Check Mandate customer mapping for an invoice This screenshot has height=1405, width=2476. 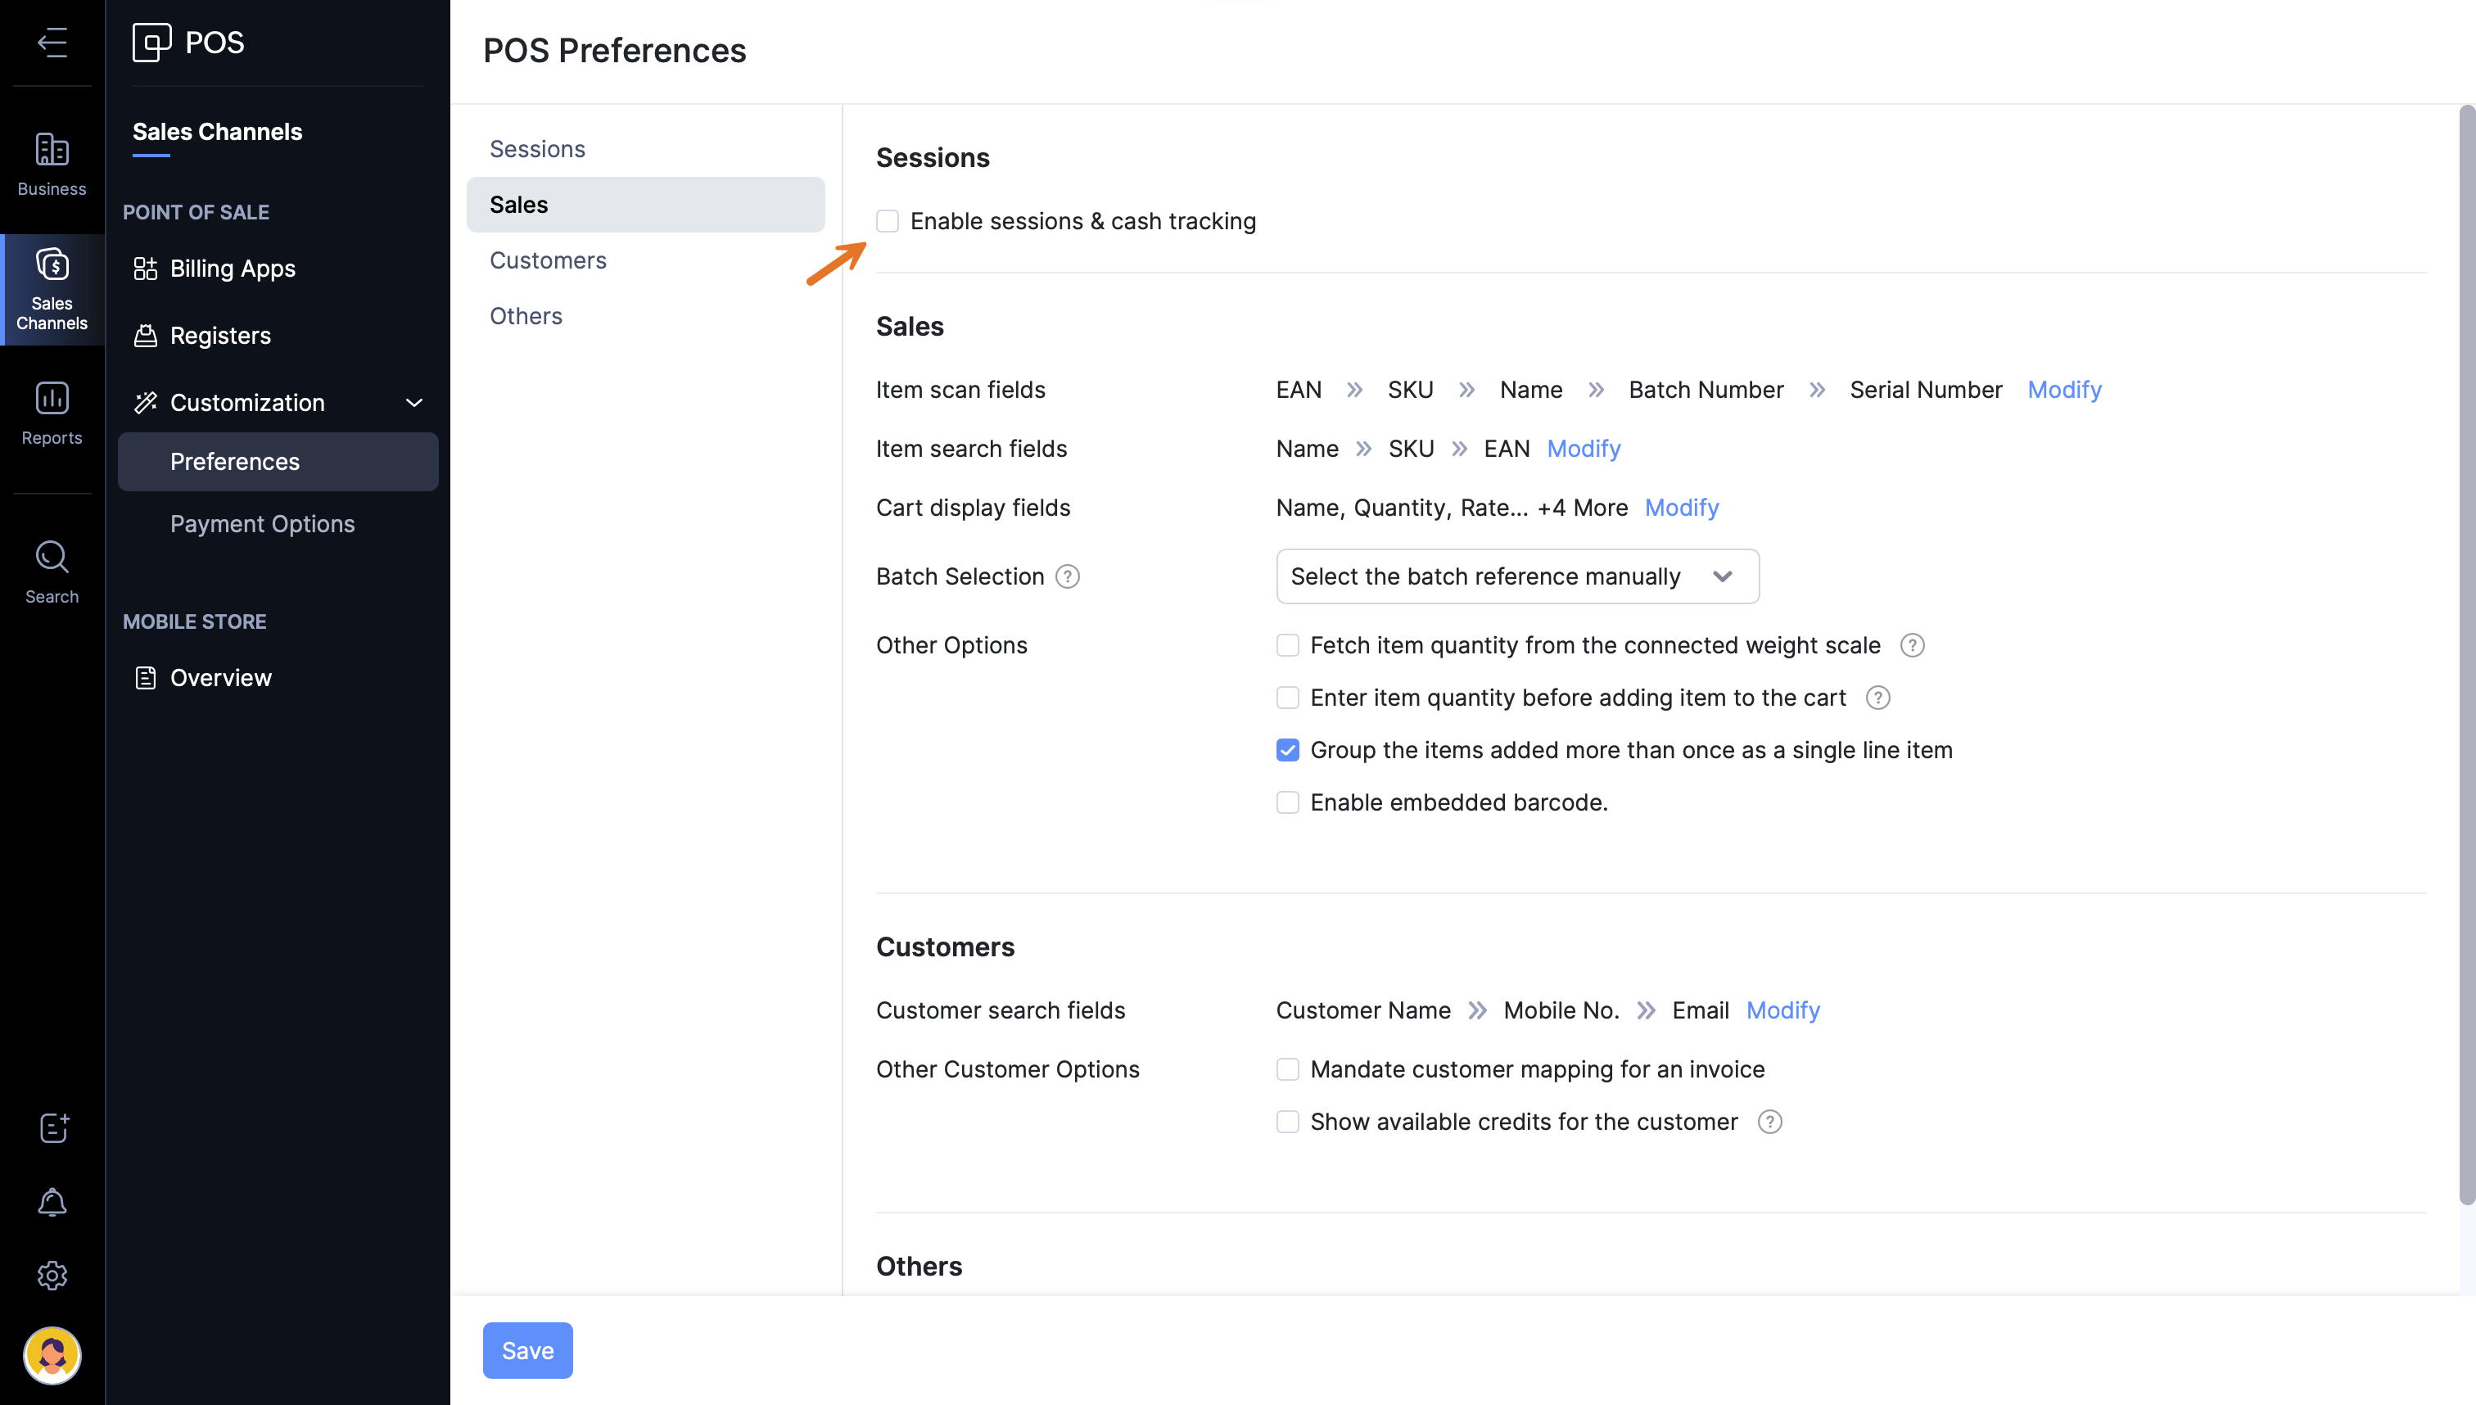click(1287, 1069)
